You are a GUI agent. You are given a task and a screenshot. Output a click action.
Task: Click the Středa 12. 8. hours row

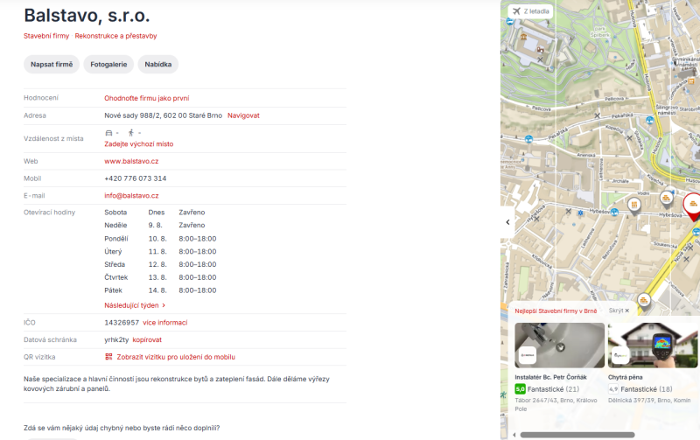click(160, 265)
